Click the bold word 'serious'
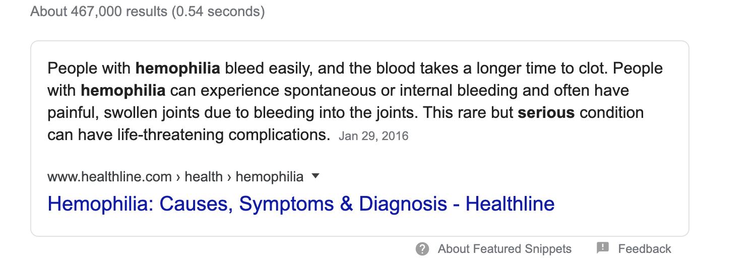756x264 pixels. [x=546, y=112]
